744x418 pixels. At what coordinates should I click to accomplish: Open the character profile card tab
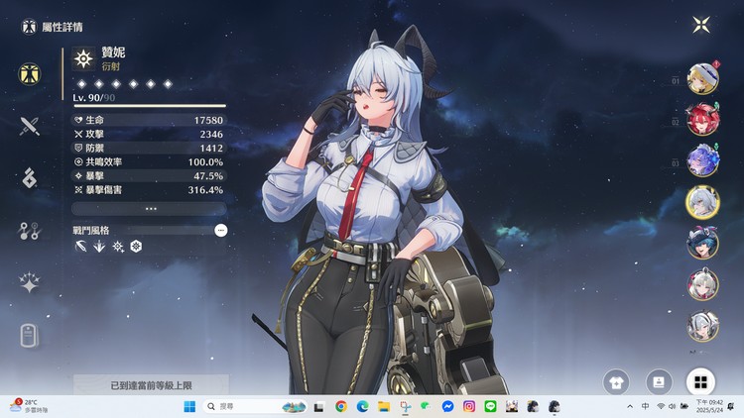click(30, 336)
